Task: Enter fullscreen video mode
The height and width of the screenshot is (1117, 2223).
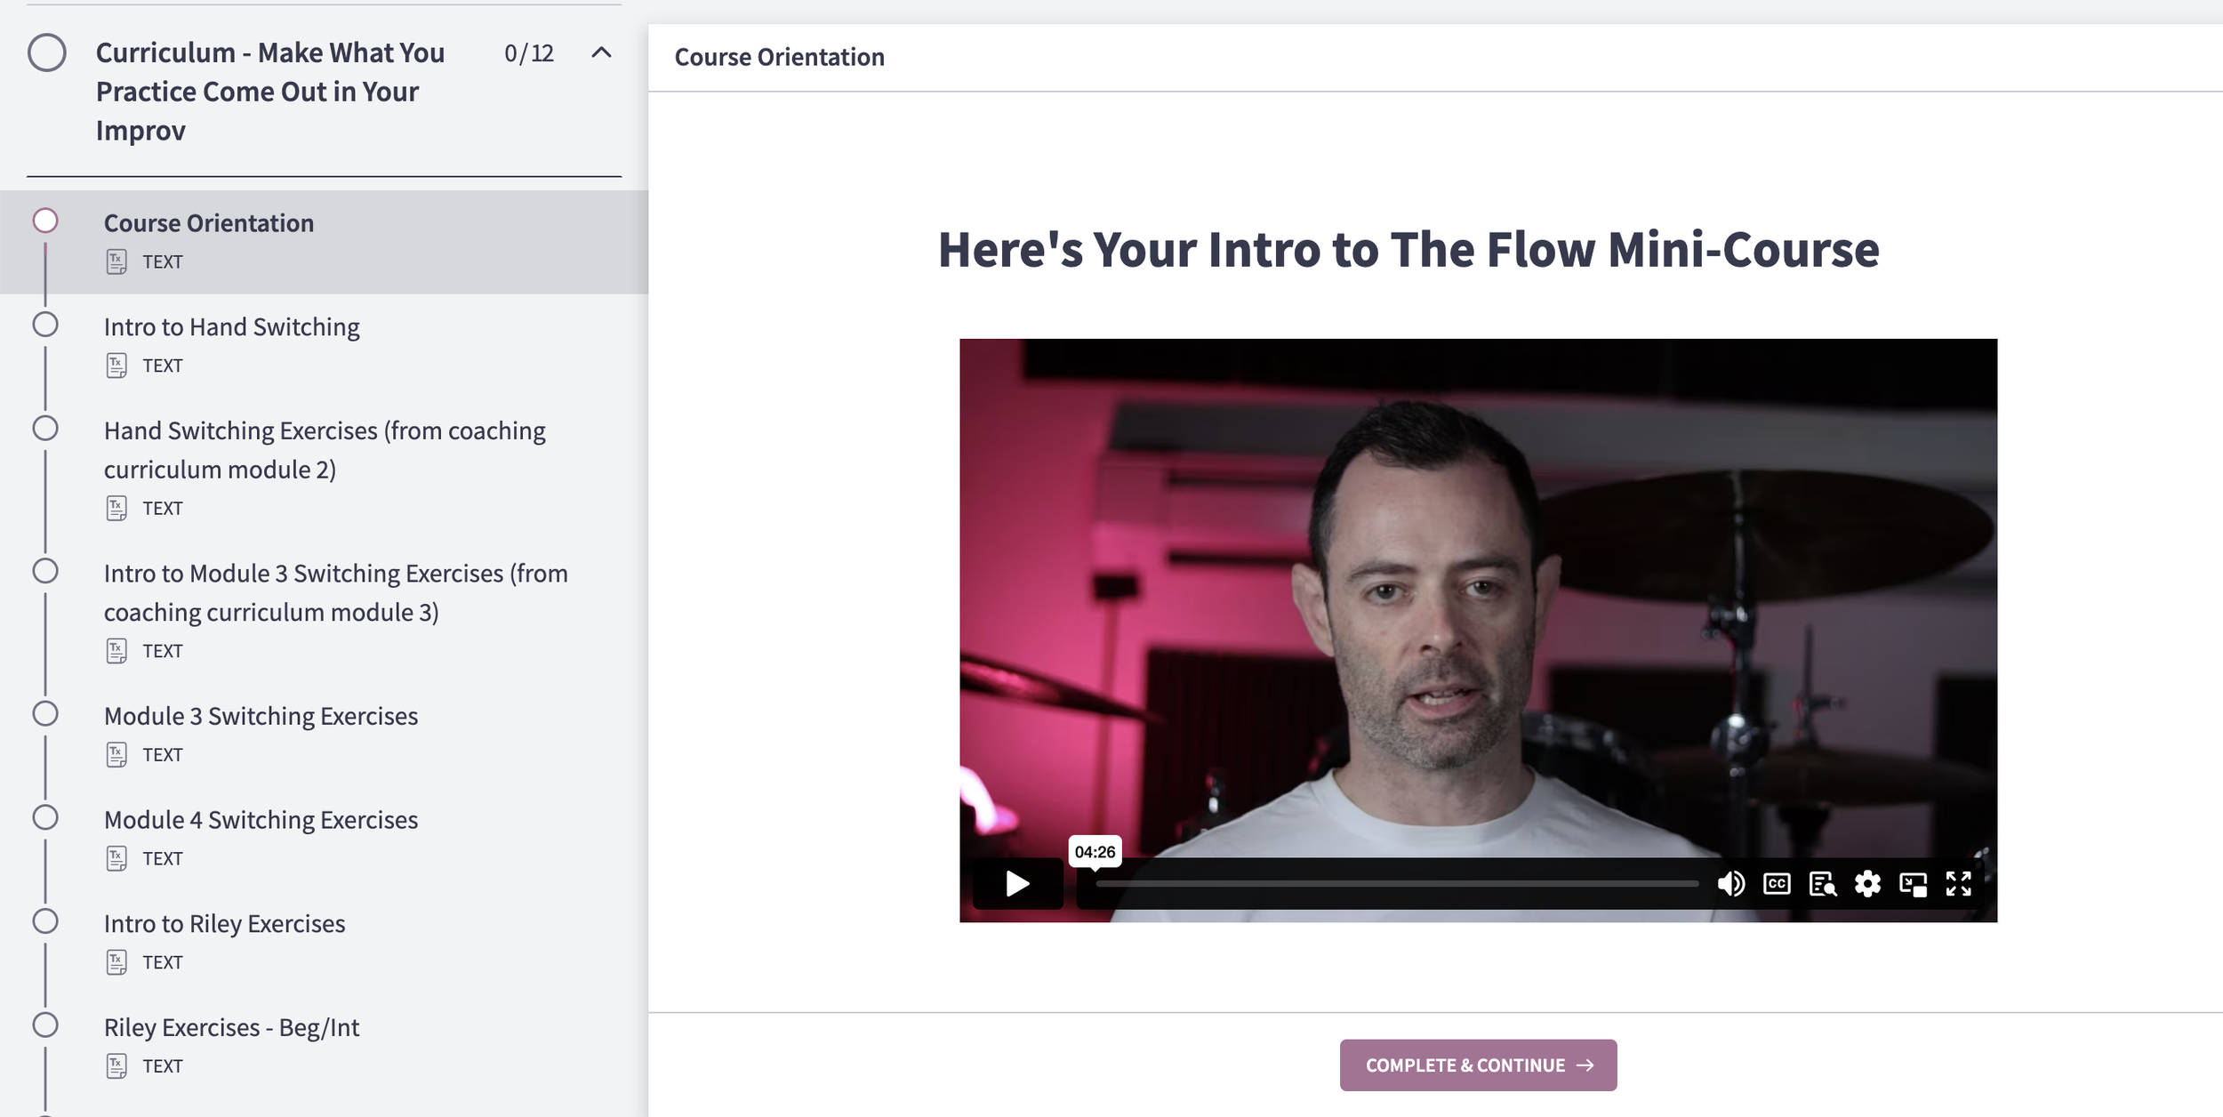Action: (1958, 884)
